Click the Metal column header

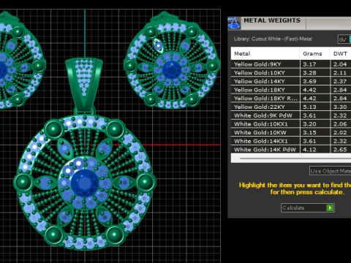click(x=265, y=53)
